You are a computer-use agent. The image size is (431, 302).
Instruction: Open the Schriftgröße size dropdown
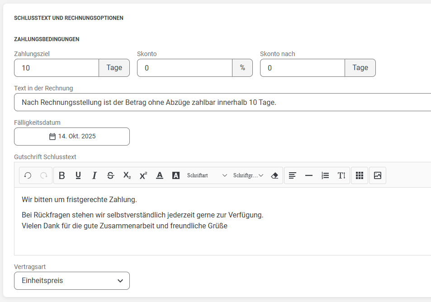pos(248,175)
